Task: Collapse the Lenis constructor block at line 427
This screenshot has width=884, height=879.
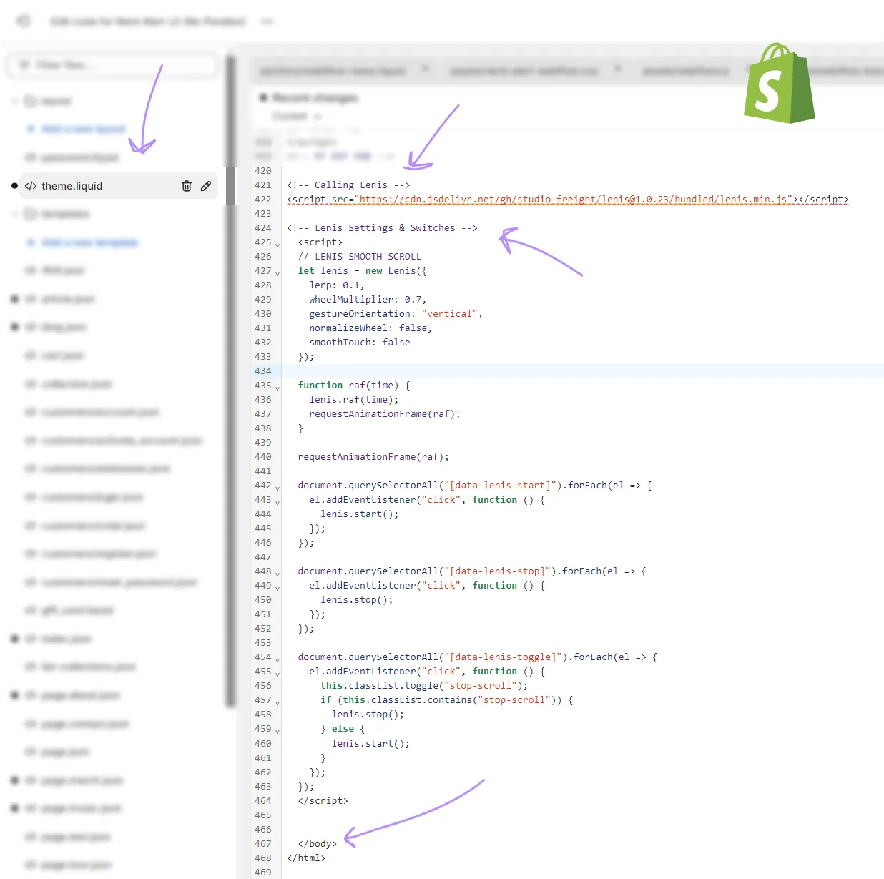Action: coord(278,273)
